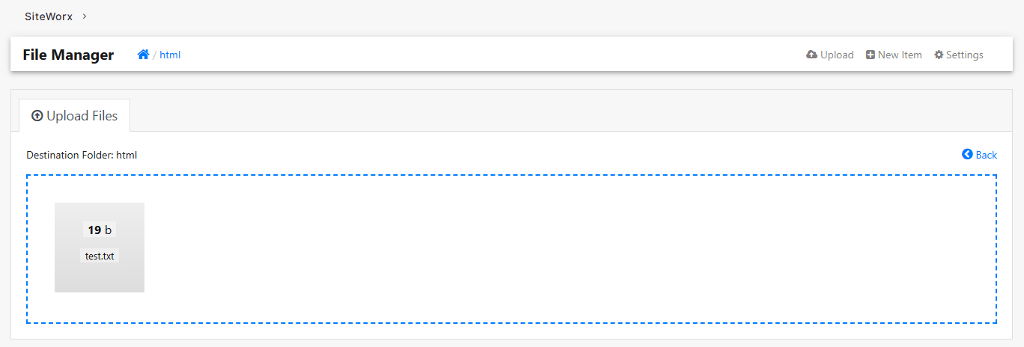
Task: Select the Upload Files tab
Action: (74, 115)
